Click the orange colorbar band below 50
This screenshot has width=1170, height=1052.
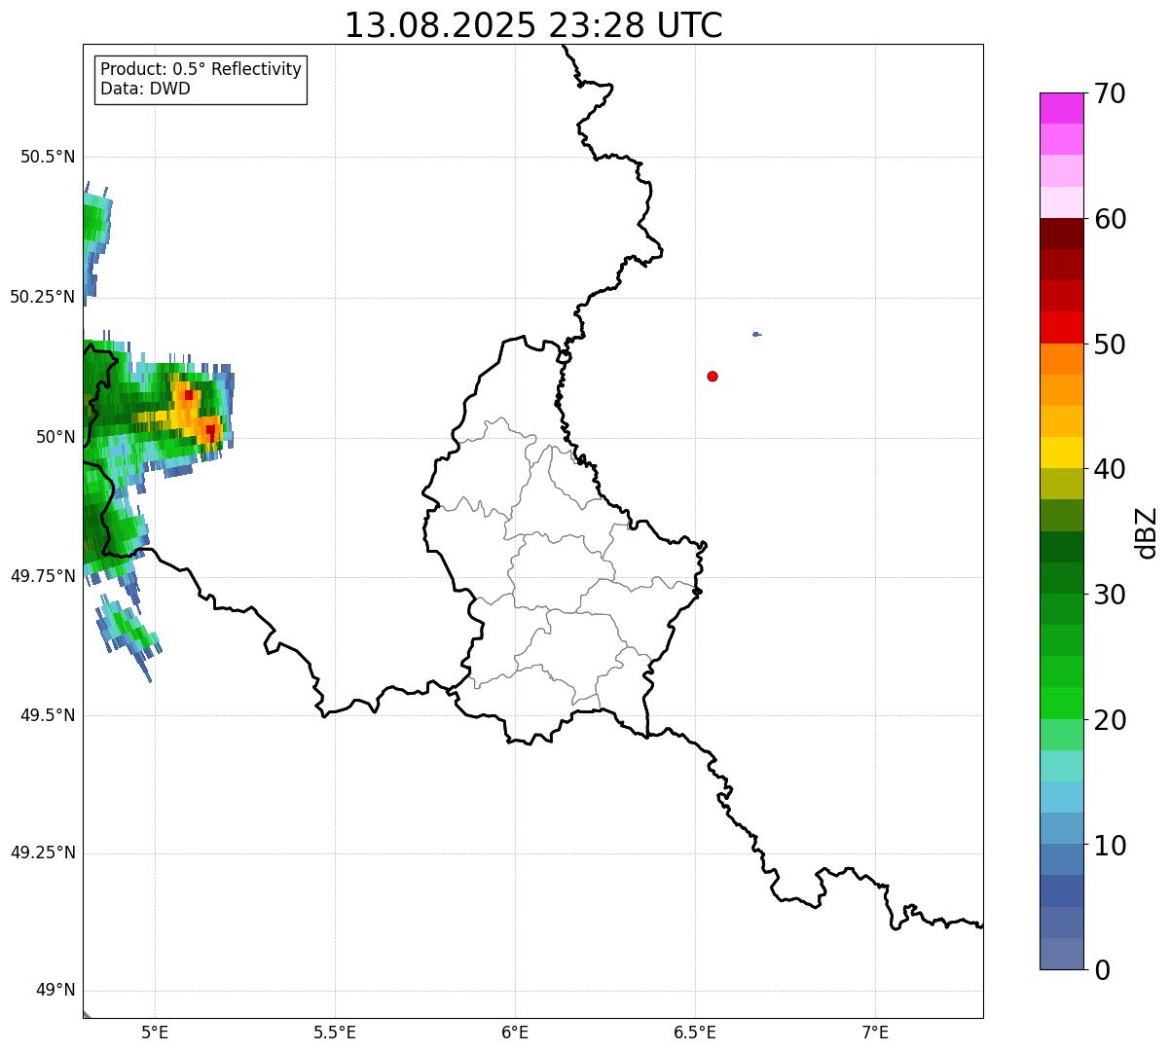tap(1062, 359)
